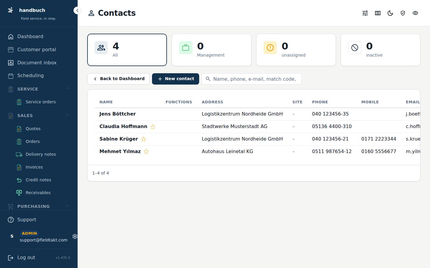Toggle the favorite star for Mehmet Yılmaz
This screenshot has width=430, height=268.
click(146, 152)
